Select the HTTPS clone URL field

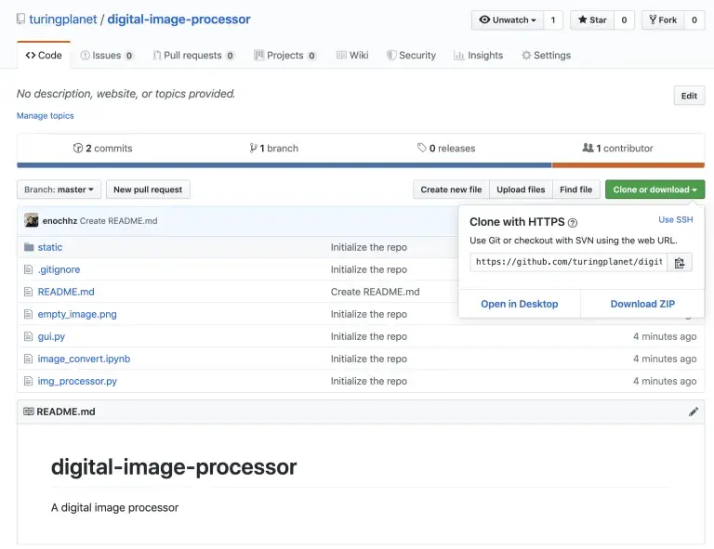tap(569, 263)
